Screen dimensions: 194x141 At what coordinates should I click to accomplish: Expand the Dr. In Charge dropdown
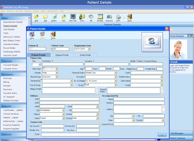pyautogui.click(x=115, y=81)
